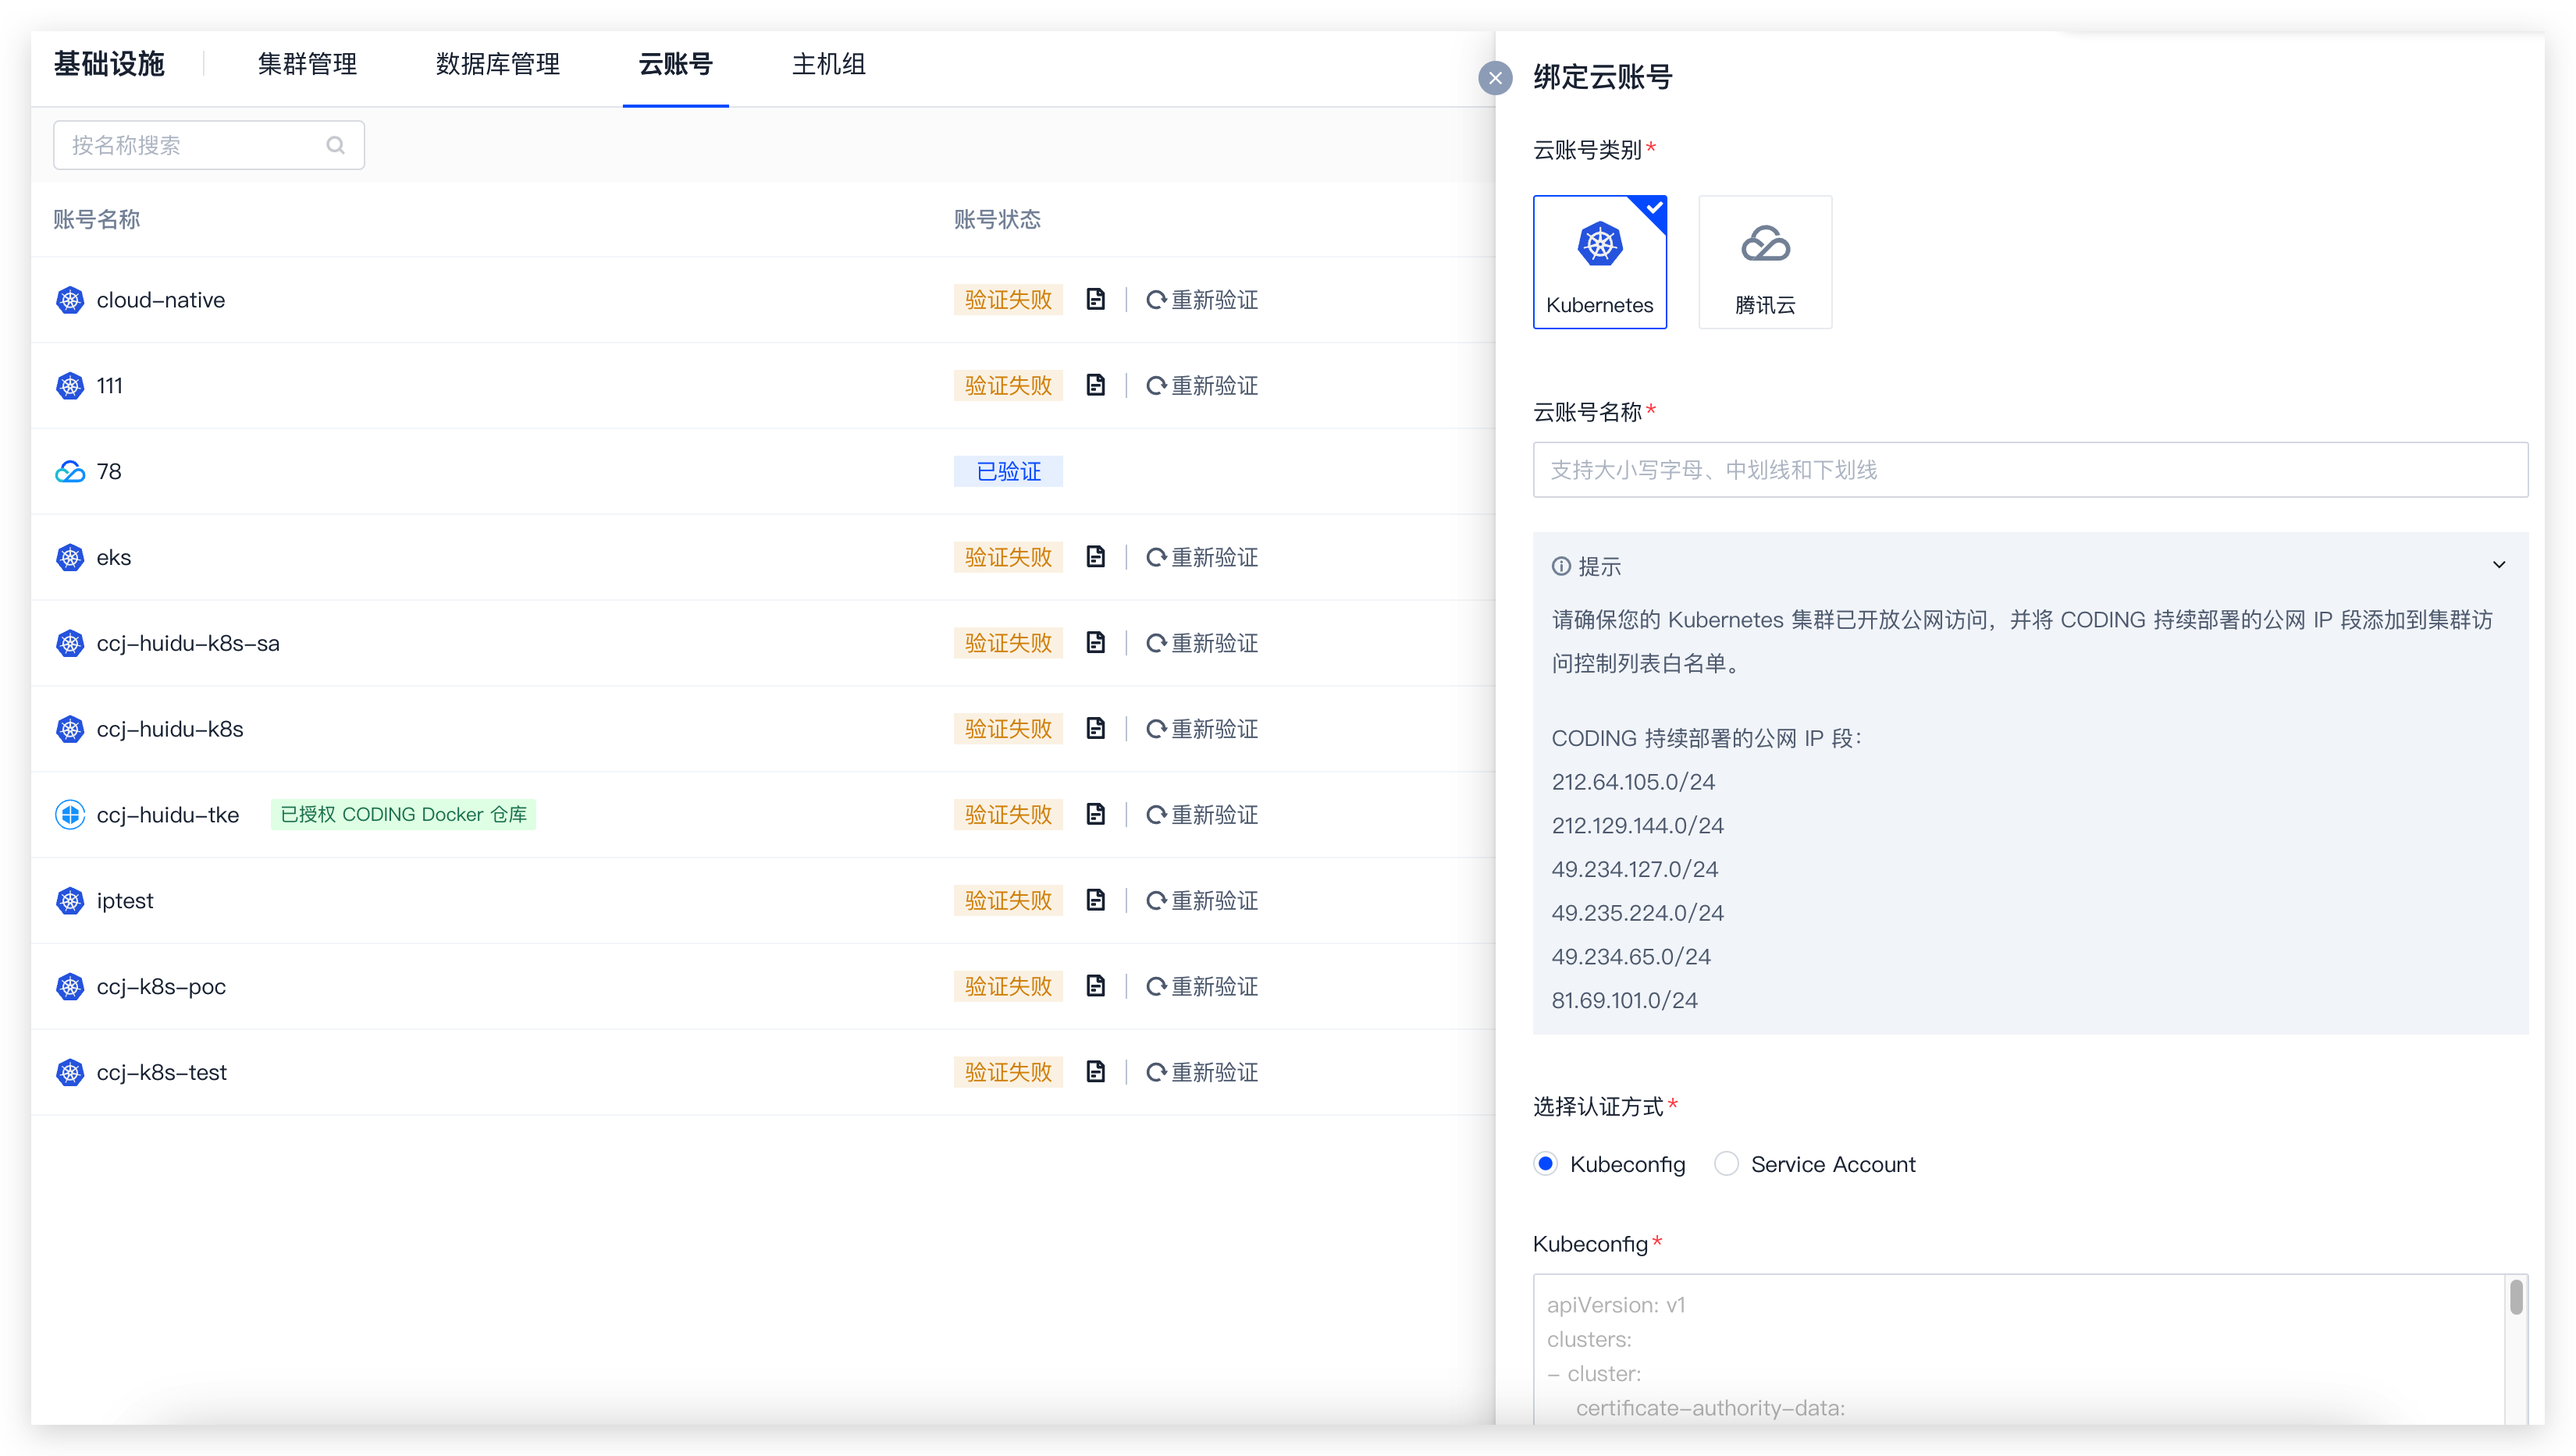2576x1456 pixels.
Task: Choose the Kubeconfig authentication radio
Action: [x=1546, y=1164]
